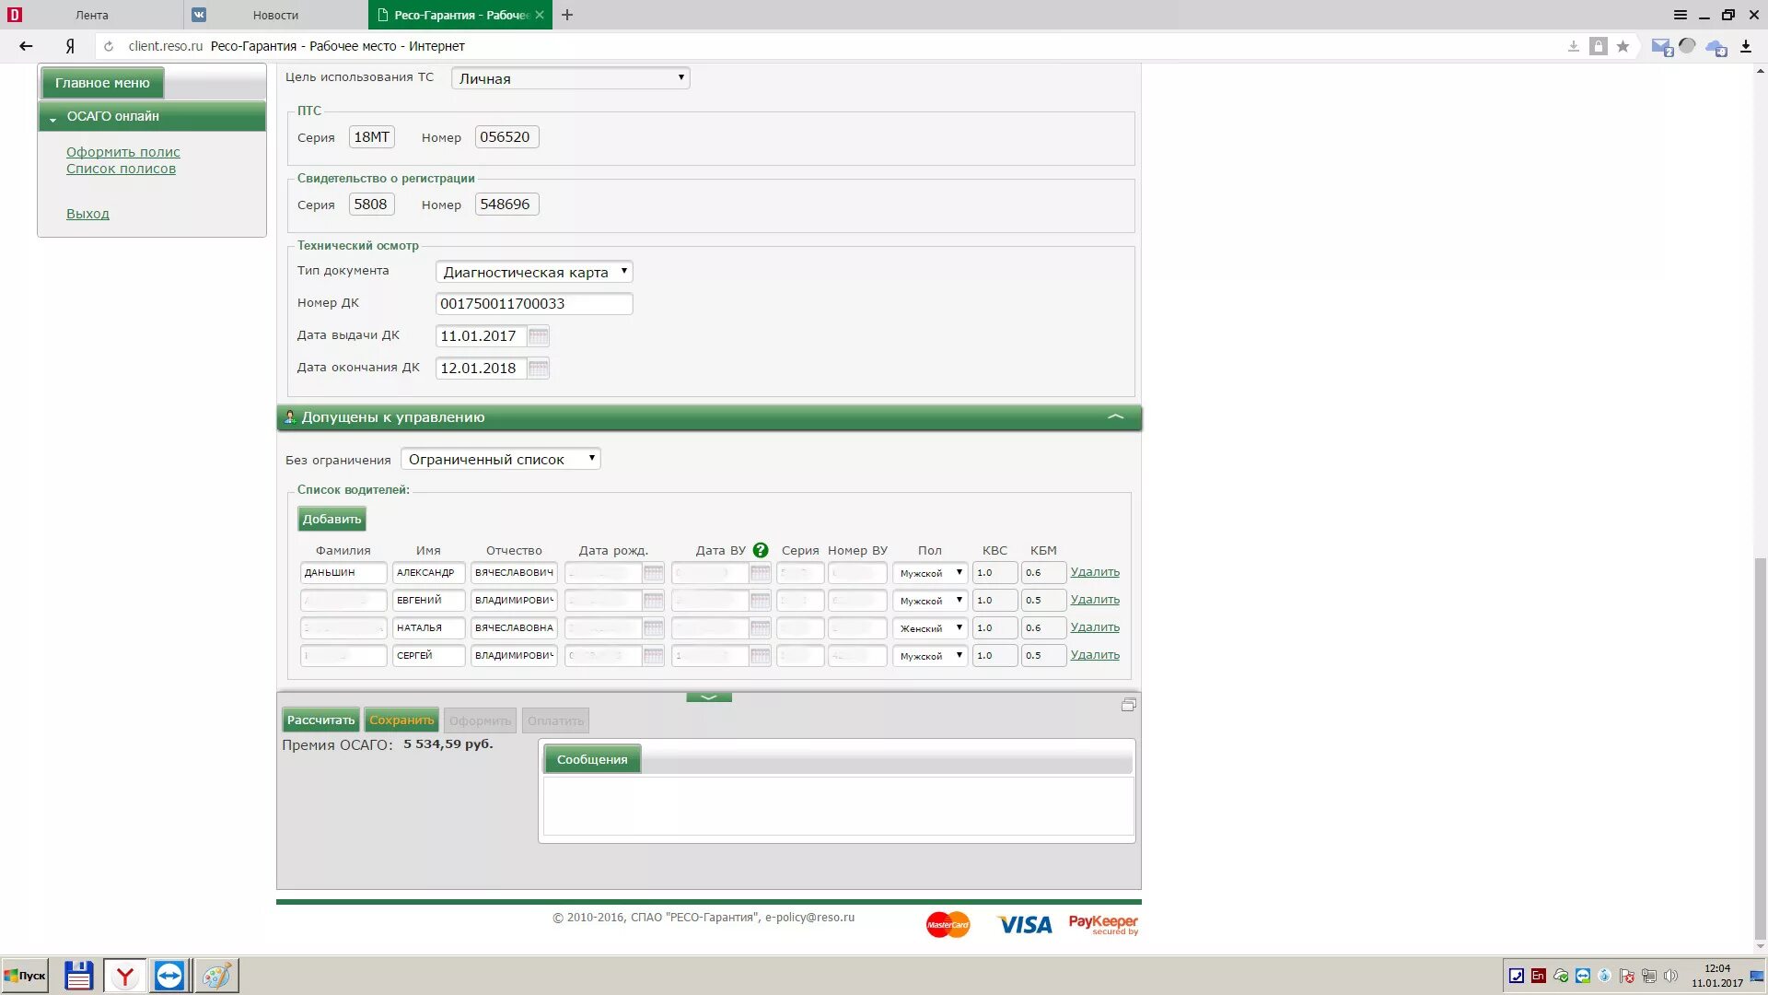
Task: Open new browser tab with plus icon
Action: [567, 15]
